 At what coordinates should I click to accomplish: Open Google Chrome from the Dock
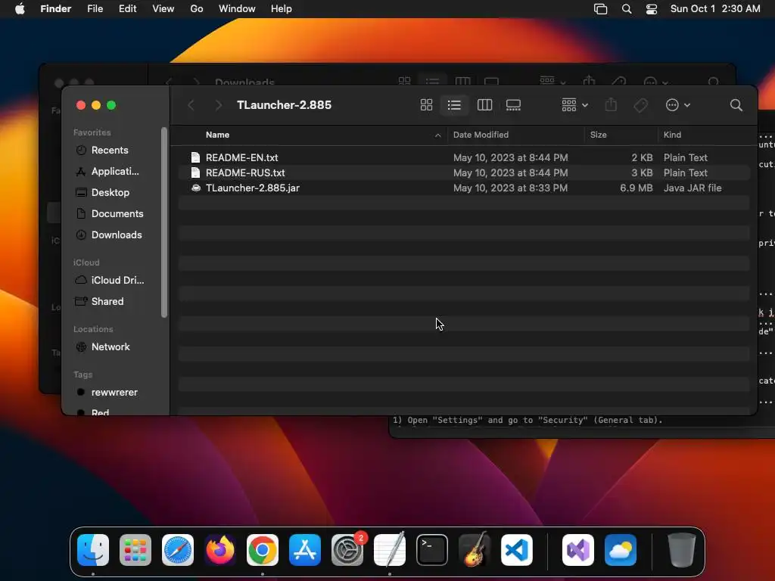pyautogui.click(x=263, y=550)
